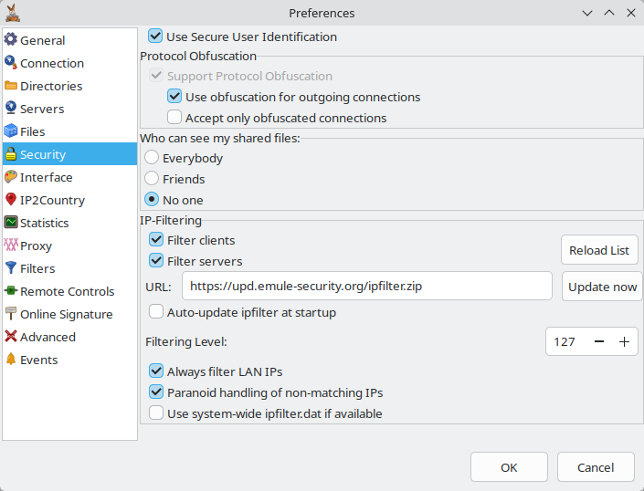Close the Preferences dialog
The height and width of the screenshot is (491, 644).
(631, 13)
